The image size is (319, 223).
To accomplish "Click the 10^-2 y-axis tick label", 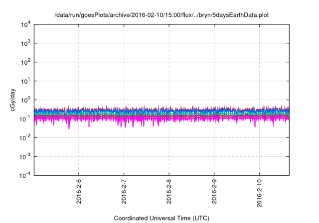I will 25,138.
